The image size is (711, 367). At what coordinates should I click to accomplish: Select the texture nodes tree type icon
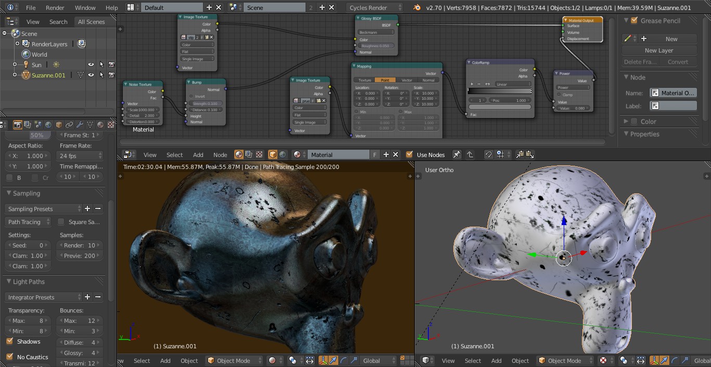pos(259,154)
